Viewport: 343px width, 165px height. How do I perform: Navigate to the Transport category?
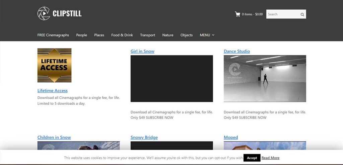pyautogui.click(x=147, y=35)
